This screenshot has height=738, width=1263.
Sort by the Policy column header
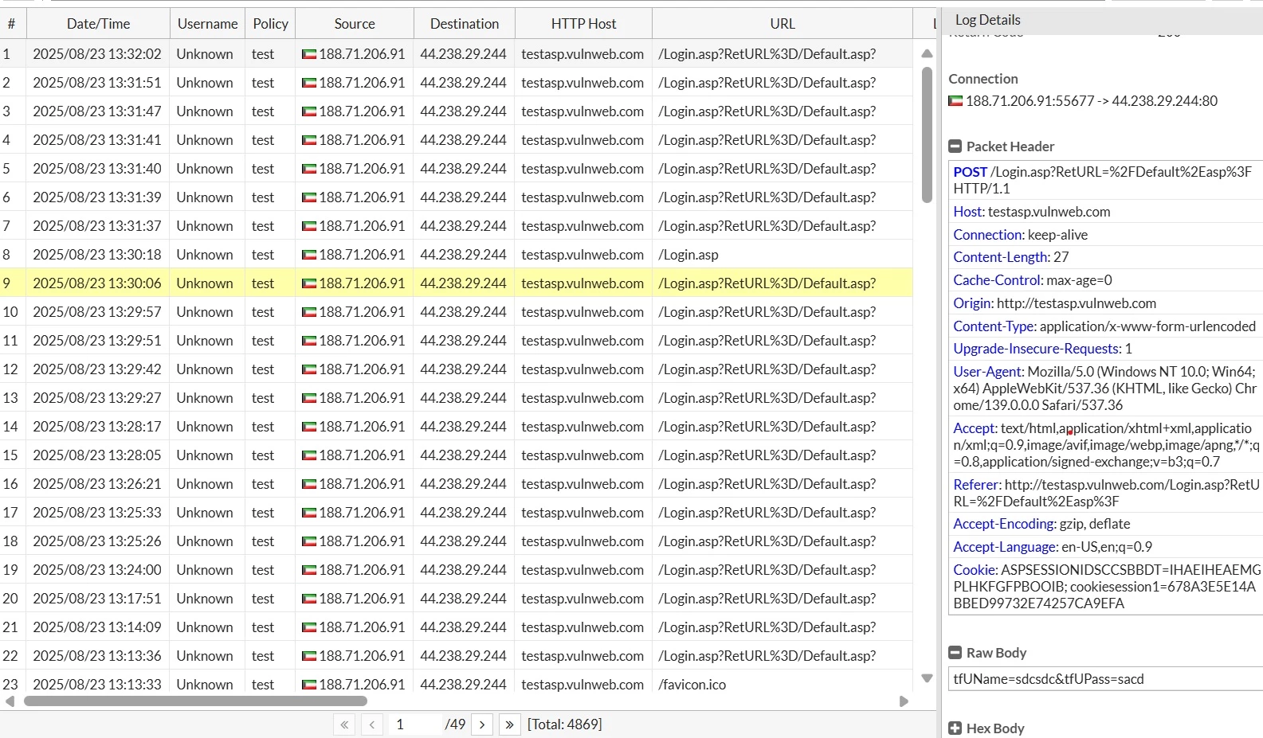tap(270, 24)
